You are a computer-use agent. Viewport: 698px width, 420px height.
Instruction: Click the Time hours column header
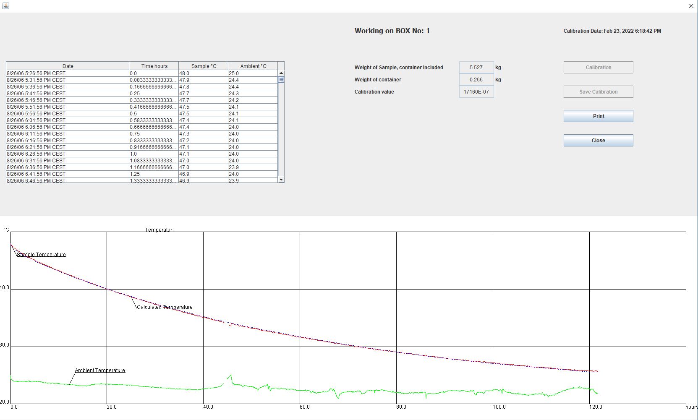tap(154, 66)
